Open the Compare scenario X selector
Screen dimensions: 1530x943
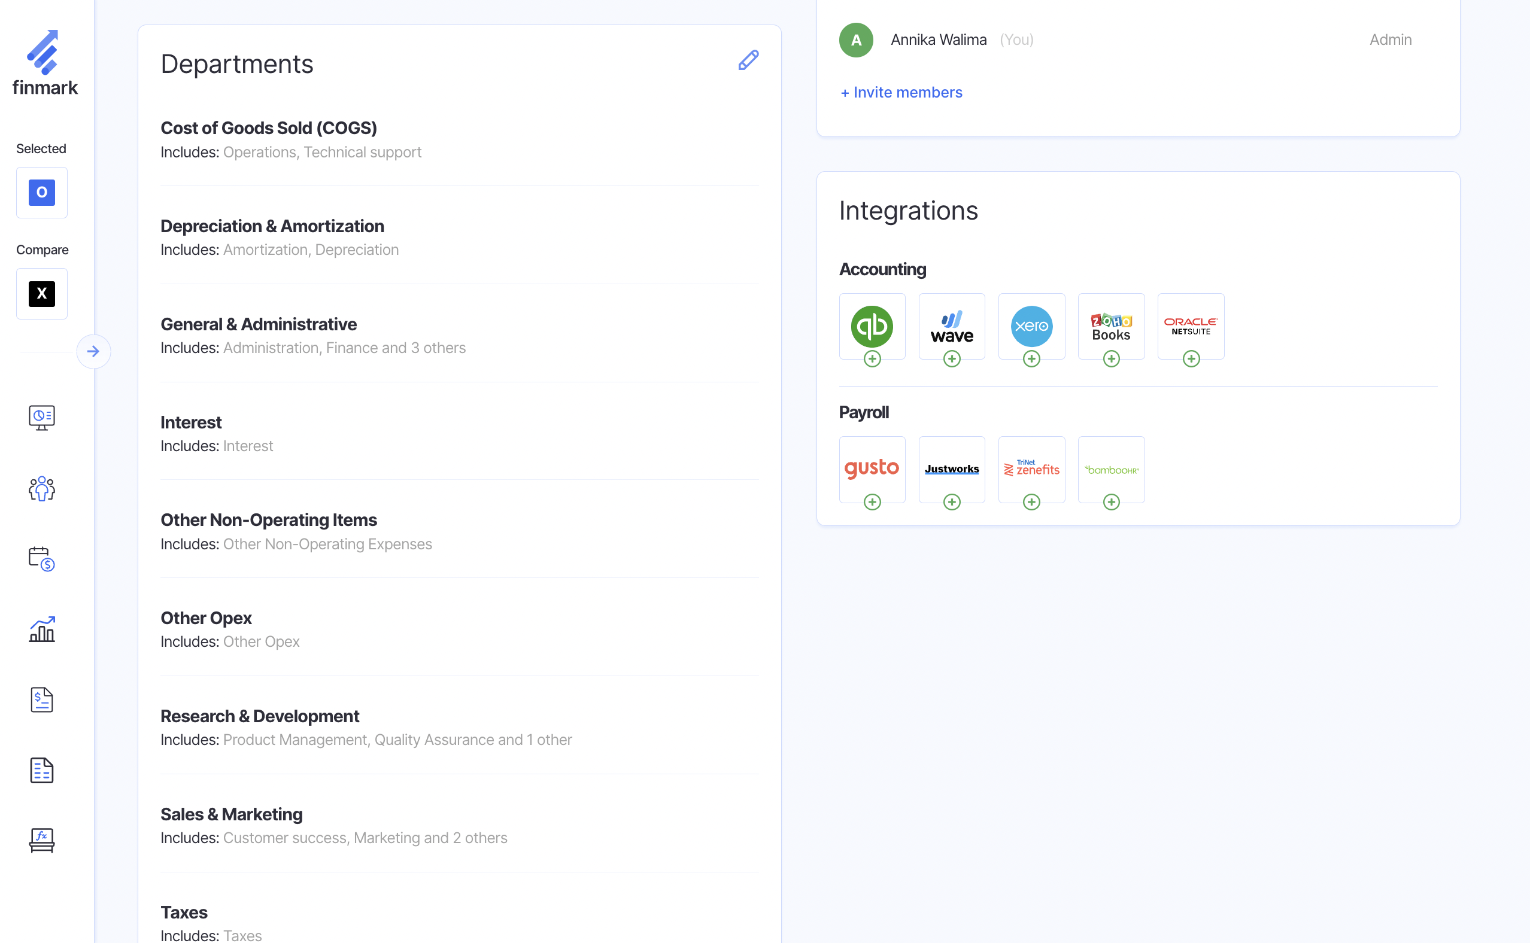click(42, 294)
